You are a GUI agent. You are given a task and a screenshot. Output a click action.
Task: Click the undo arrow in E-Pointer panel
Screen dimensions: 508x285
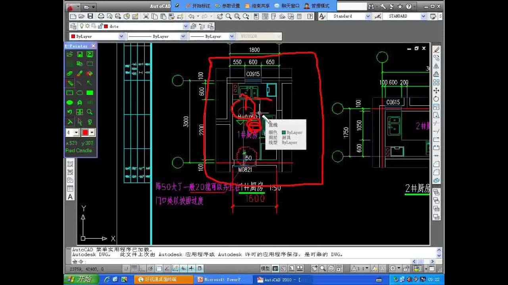pos(69,112)
